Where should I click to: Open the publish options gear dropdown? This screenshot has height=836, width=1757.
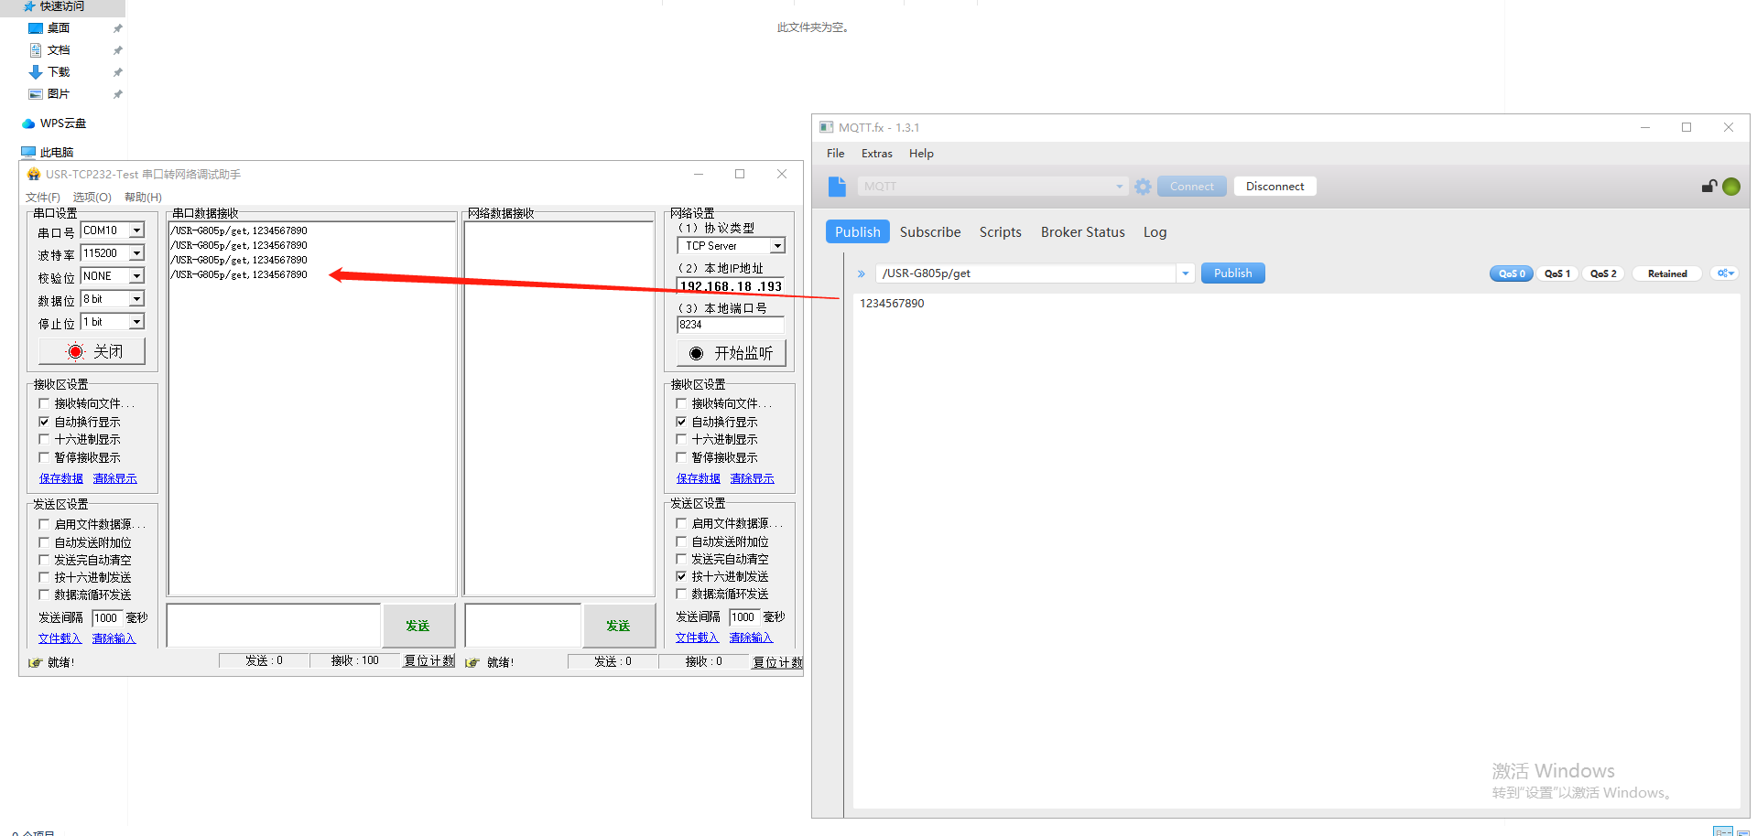tap(1725, 273)
